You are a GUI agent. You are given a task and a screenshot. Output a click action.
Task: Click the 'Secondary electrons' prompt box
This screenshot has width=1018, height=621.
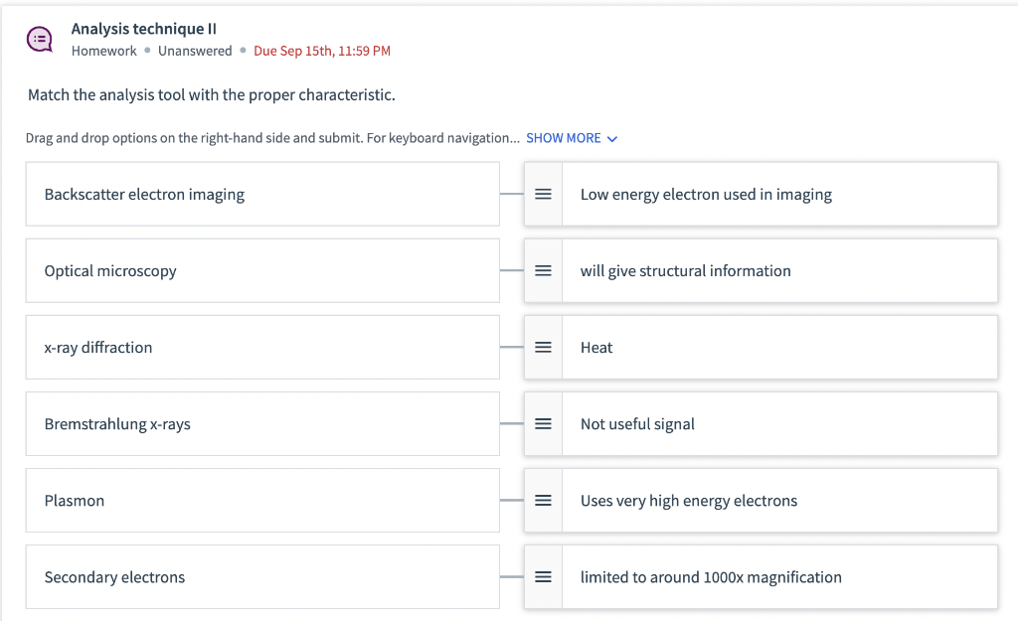coord(262,577)
